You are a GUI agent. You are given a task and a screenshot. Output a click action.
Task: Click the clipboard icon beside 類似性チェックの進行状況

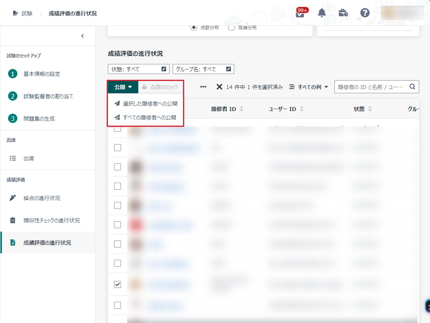pos(13,220)
